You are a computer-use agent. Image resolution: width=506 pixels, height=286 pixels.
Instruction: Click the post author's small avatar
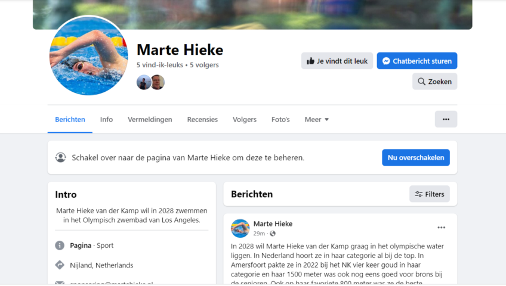[240, 228]
